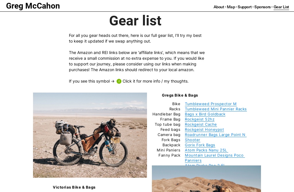
Task: Click the Bags x Bird Goldback handlebar bag link
Action: (205, 114)
